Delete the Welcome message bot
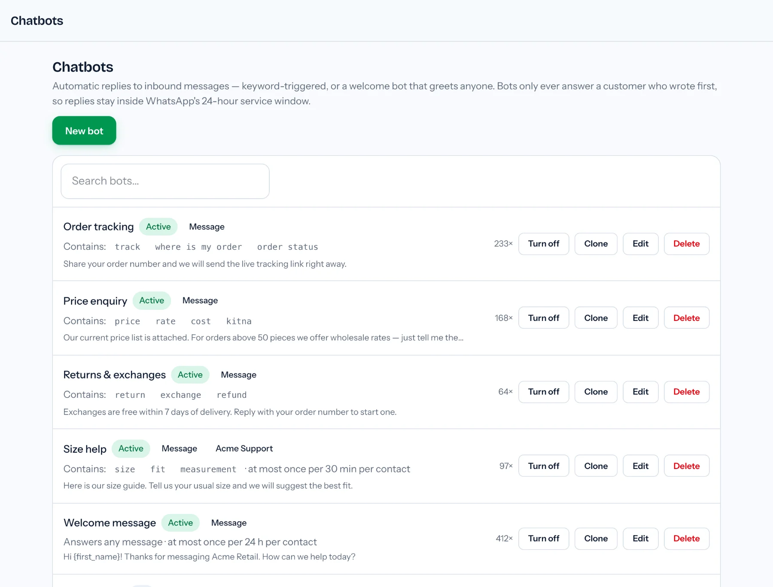The width and height of the screenshot is (773, 587). click(687, 539)
